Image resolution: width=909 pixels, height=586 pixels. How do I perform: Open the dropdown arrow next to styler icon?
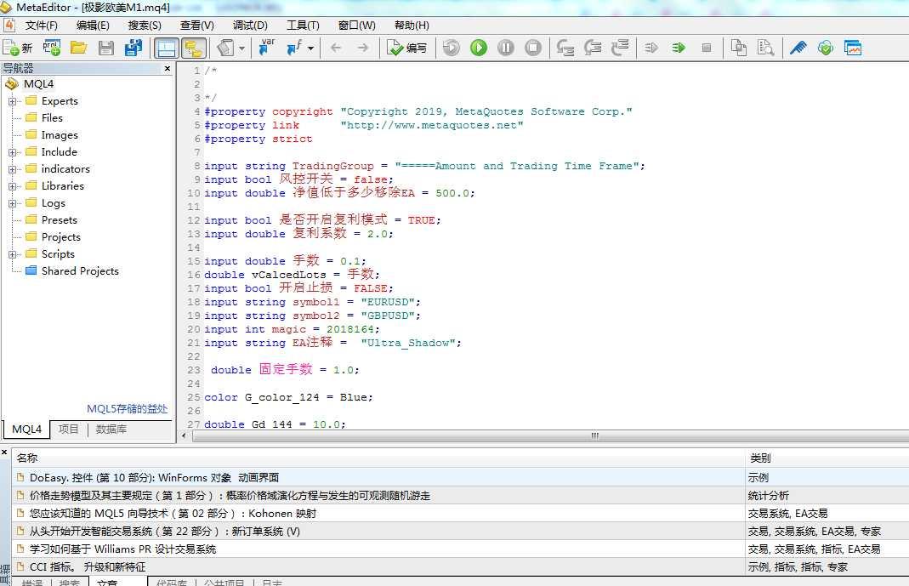pyautogui.click(x=241, y=48)
